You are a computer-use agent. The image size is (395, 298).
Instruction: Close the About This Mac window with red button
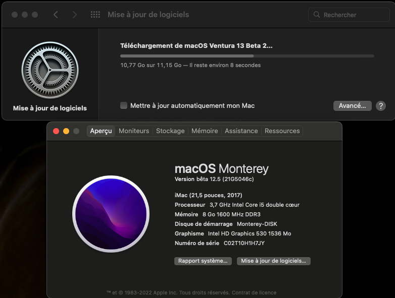[x=56, y=131]
